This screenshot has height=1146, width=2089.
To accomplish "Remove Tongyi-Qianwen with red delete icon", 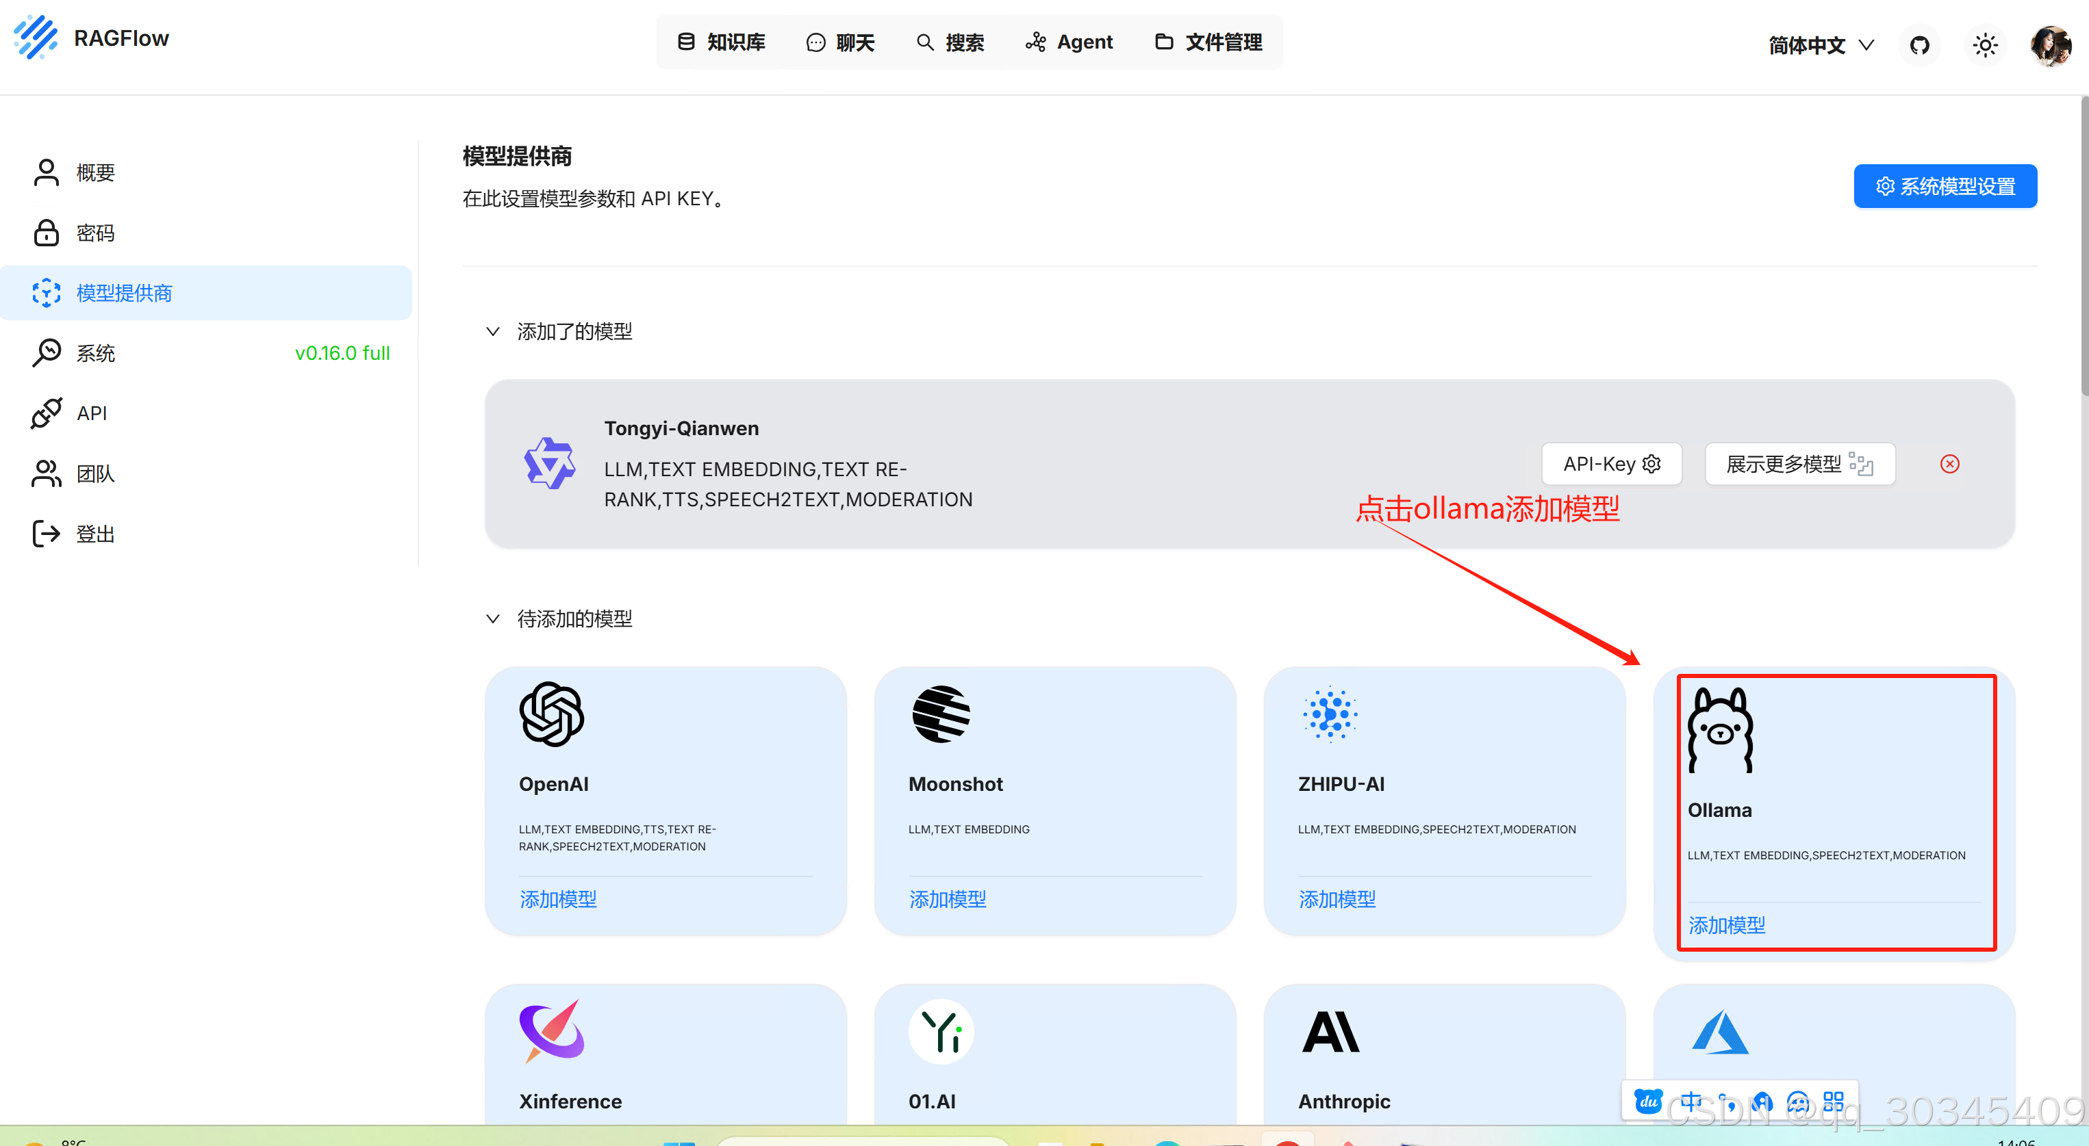I will point(1949,464).
